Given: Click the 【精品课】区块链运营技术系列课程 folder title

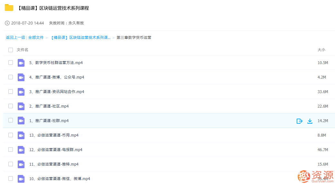Looking at the screenshot, I should pyautogui.click(x=53, y=8).
